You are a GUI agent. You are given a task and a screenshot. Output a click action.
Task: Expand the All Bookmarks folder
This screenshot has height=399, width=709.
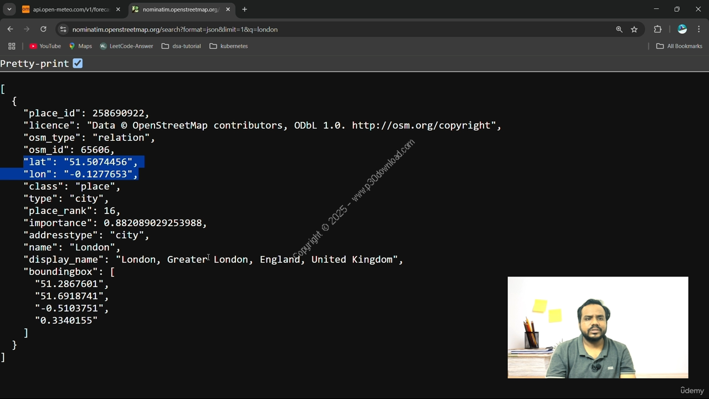(x=679, y=46)
